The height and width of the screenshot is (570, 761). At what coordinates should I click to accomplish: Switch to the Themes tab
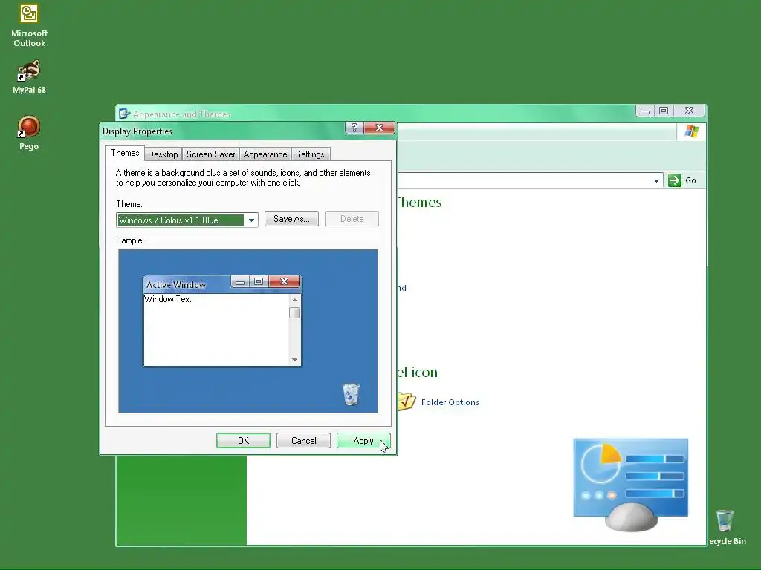coord(125,153)
